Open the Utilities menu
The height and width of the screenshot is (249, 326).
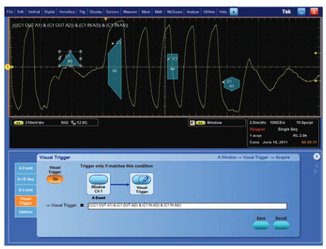[209, 12]
